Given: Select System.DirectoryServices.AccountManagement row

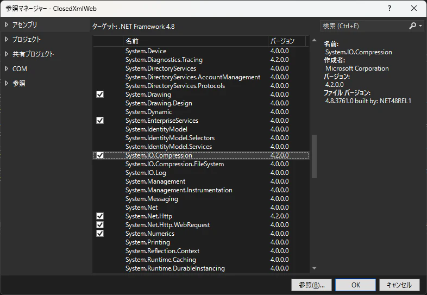Looking at the screenshot, I should [201, 77].
